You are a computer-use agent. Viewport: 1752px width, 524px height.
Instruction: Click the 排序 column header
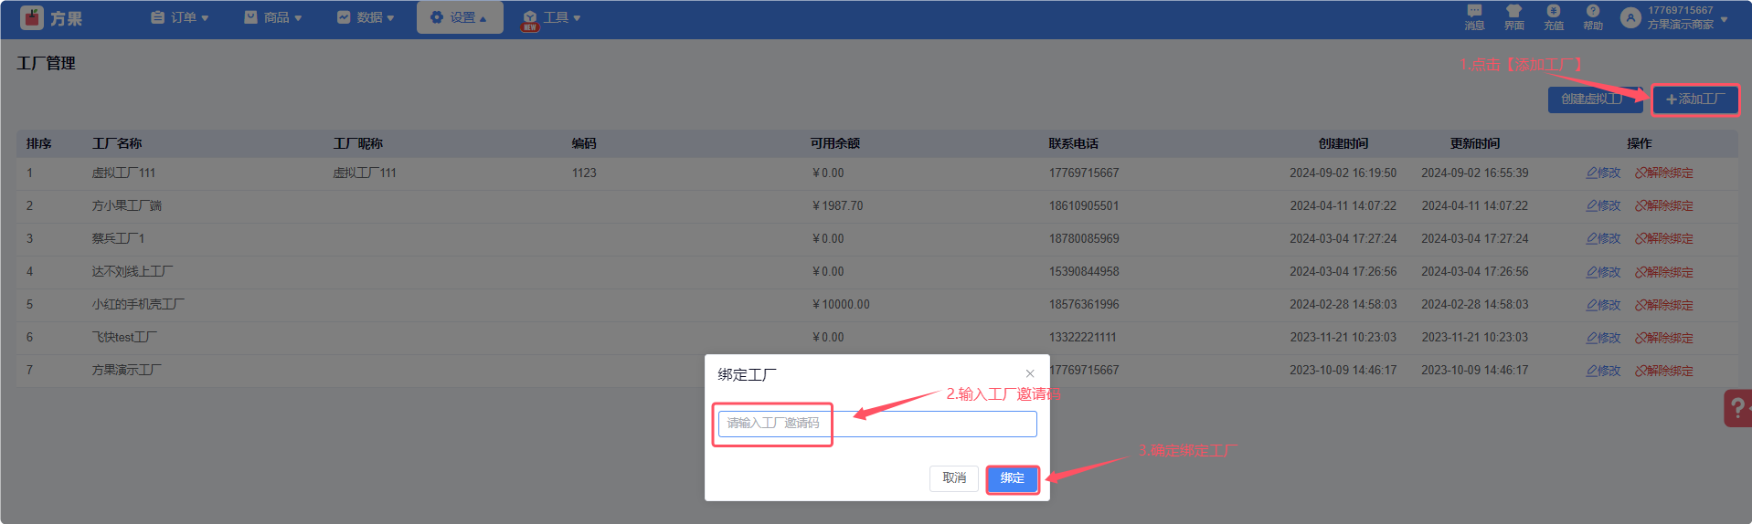(38, 143)
